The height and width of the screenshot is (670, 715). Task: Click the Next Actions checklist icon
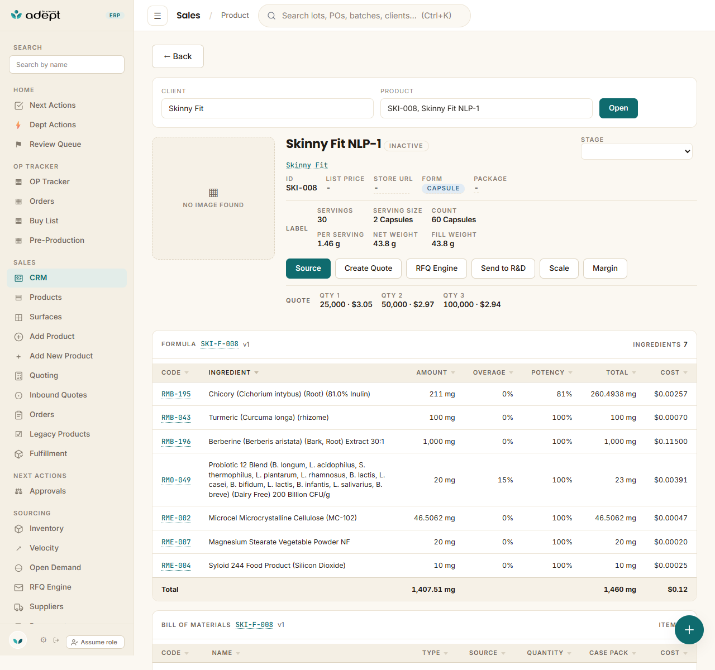tap(18, 106)
